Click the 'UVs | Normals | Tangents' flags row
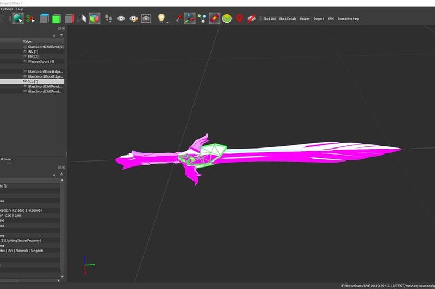This screenshot has width=435, height=289. tap(30, 251)
